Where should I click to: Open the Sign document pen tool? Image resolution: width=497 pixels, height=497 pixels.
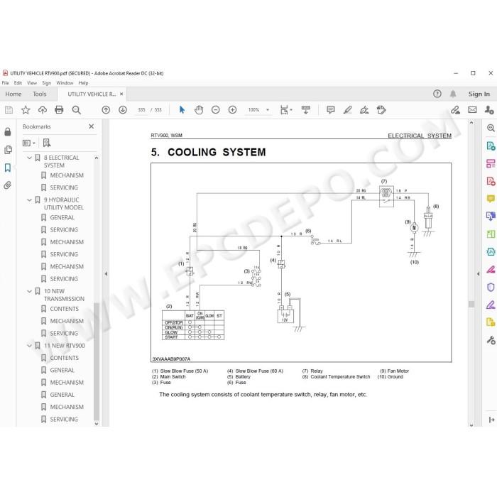(x=364, y=110)
